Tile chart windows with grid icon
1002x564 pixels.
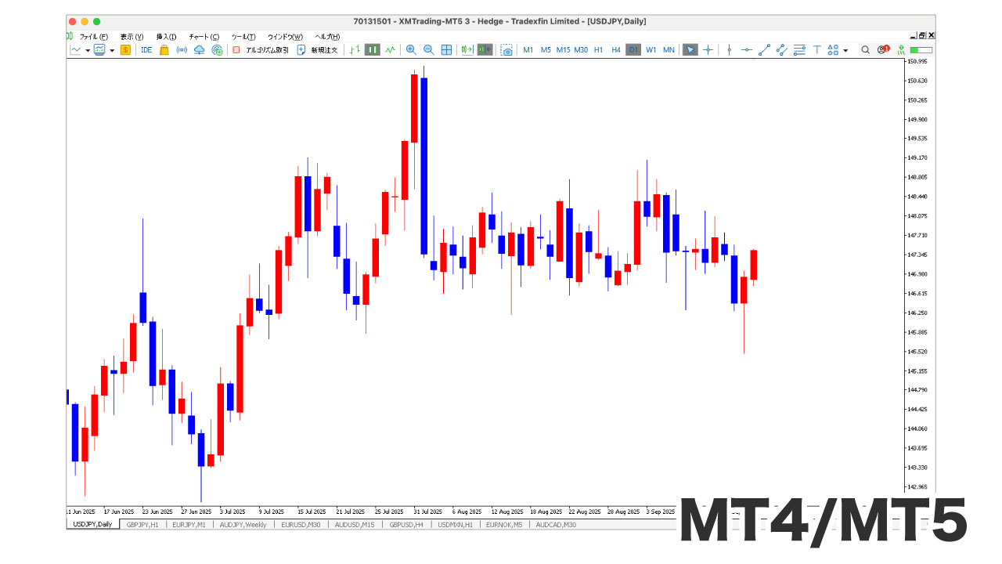446,50
